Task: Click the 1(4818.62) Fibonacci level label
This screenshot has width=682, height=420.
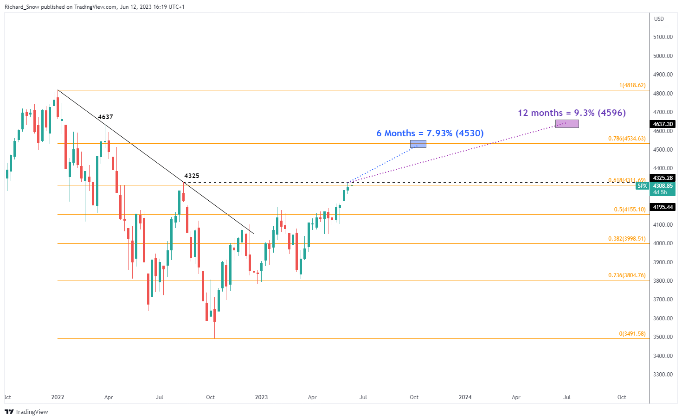Action: (x=632, y=85)
